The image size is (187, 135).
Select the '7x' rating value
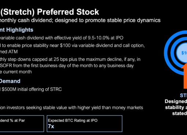tap(51, 126)
